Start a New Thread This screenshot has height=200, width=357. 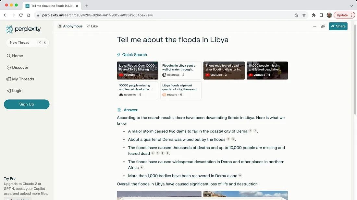pyautogui.click(x=28, y=42)
